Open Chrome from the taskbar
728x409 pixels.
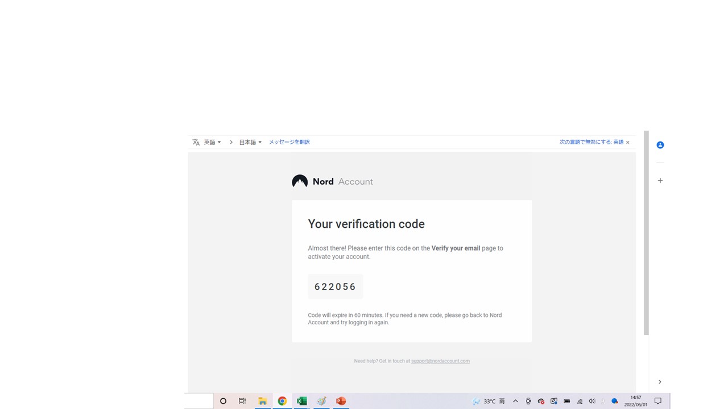[x=282, y=401]
